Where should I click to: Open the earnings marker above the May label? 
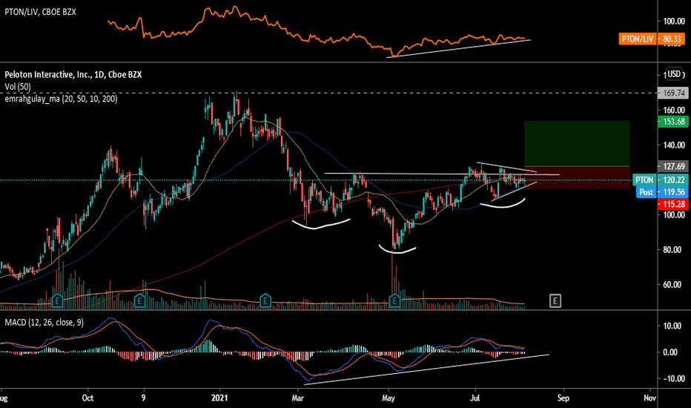tap(394, 301)
